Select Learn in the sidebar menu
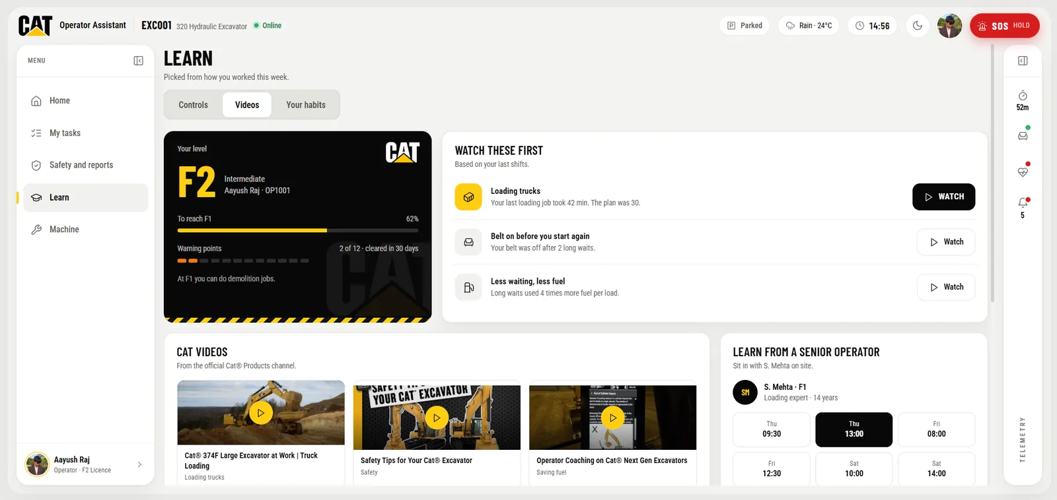The image size is (1057, 500). pyautogui.click(x=86, y=197)
